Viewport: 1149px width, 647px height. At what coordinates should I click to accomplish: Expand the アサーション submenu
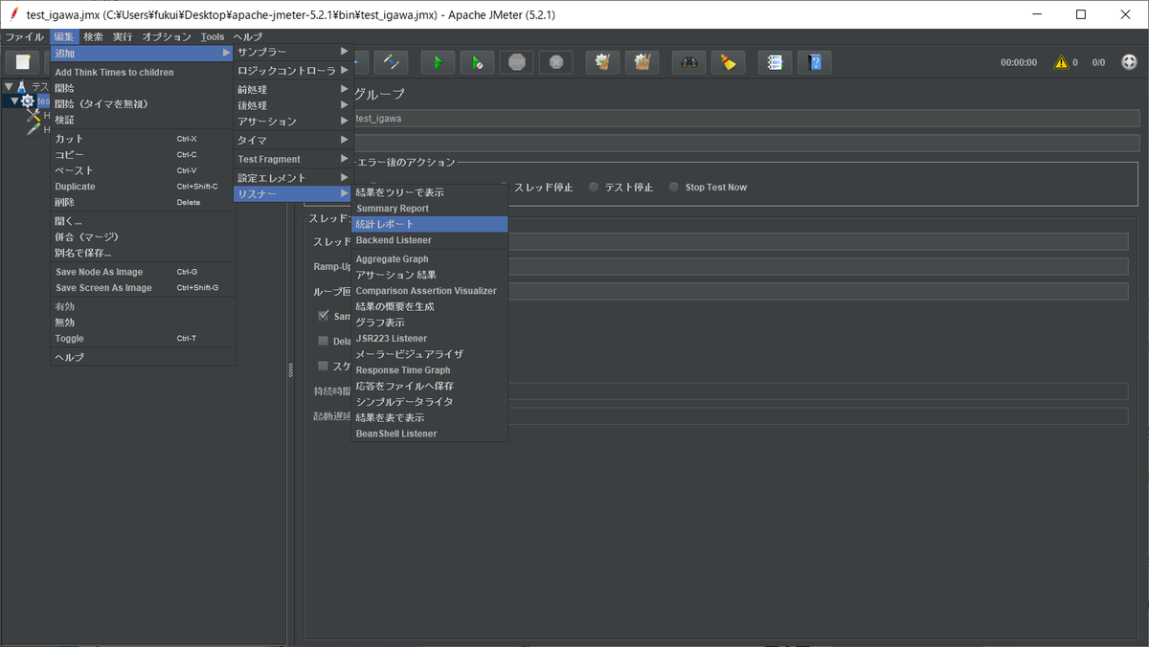294,122
